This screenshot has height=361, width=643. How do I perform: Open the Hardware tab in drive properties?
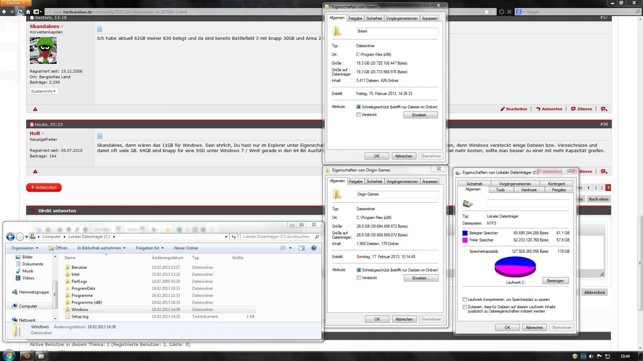pyautogui.click(x=529, y=190)
